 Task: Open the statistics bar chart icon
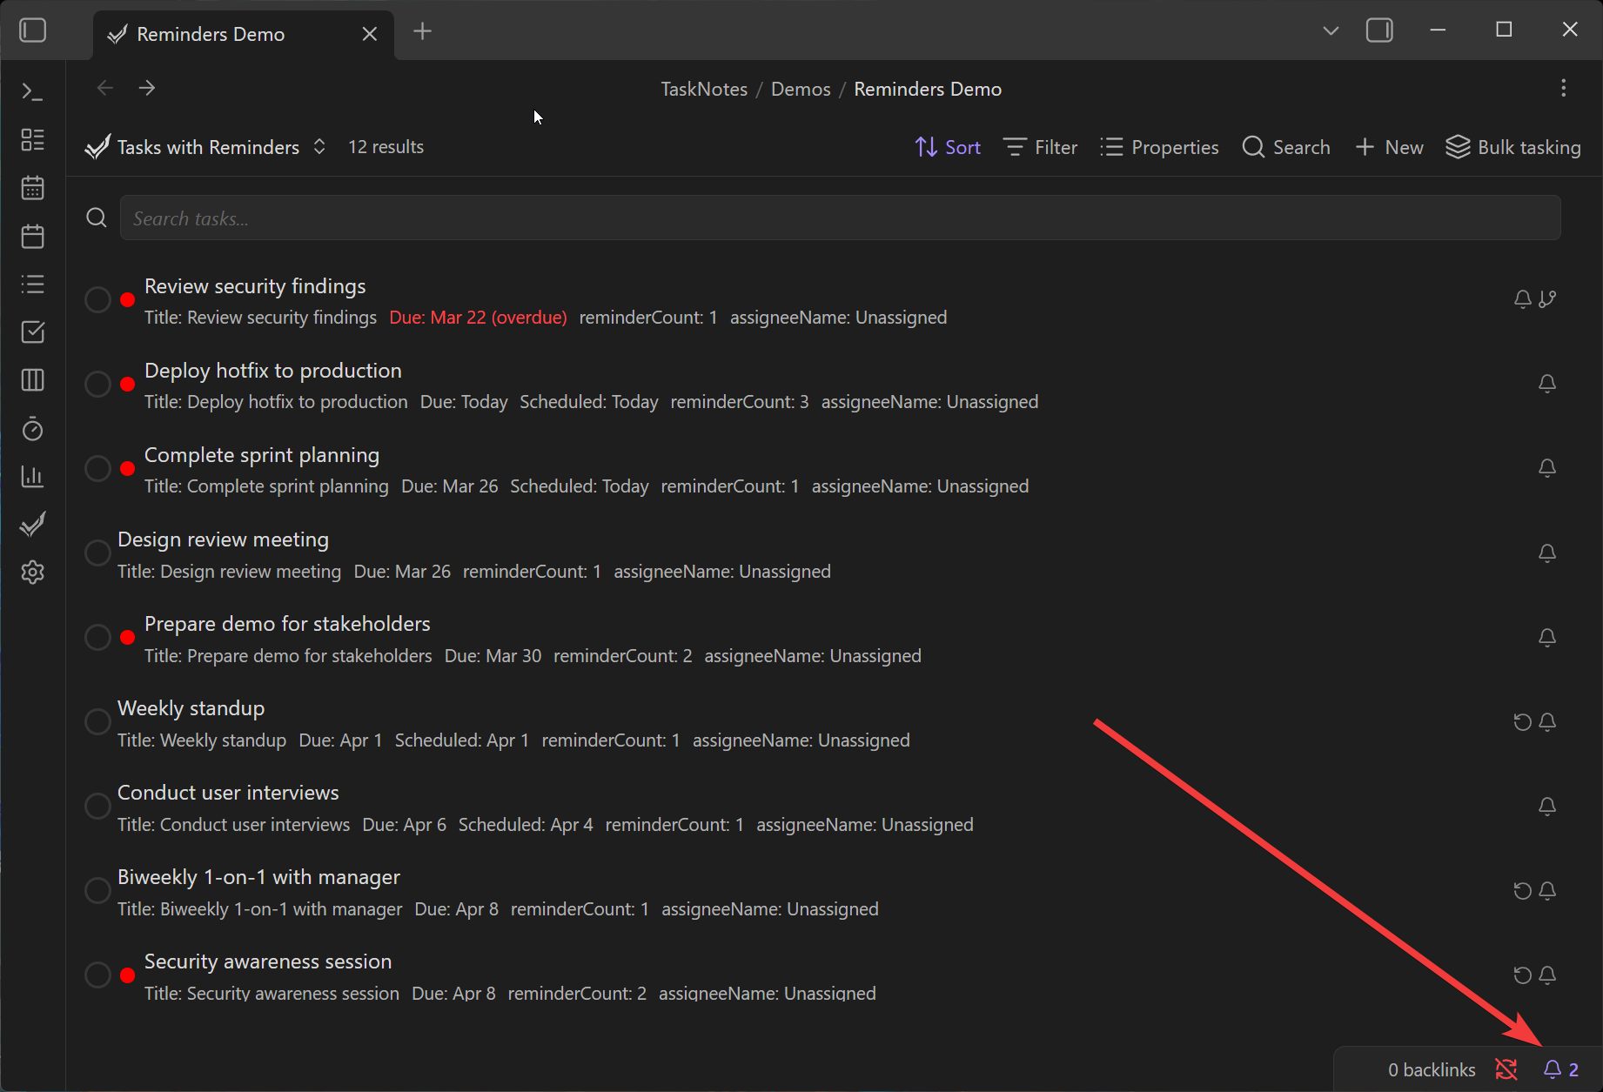32,476
